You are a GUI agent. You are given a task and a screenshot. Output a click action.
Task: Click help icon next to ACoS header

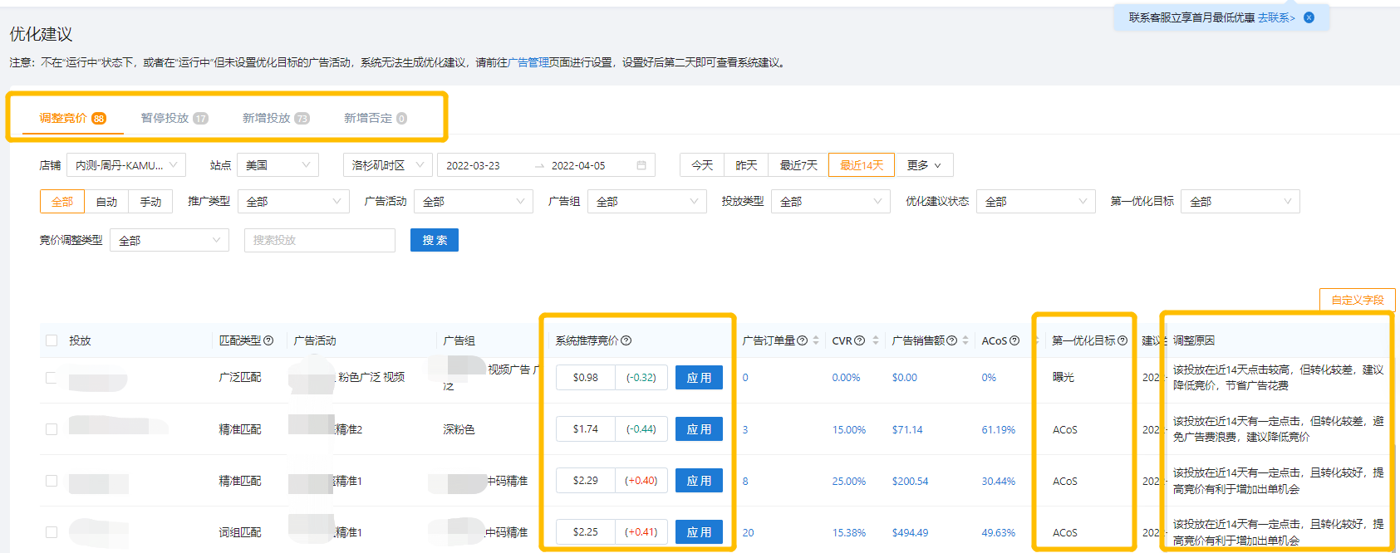tap(1014, 340)
